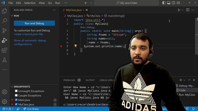Image resolution: width=198 pixels, height=111 pixels.
Task: Click MyClass class in the breadcrumb
Action: (x=95, y=16)
